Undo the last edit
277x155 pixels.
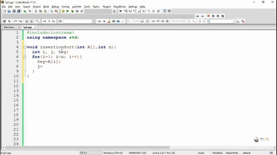coord(25,11)
